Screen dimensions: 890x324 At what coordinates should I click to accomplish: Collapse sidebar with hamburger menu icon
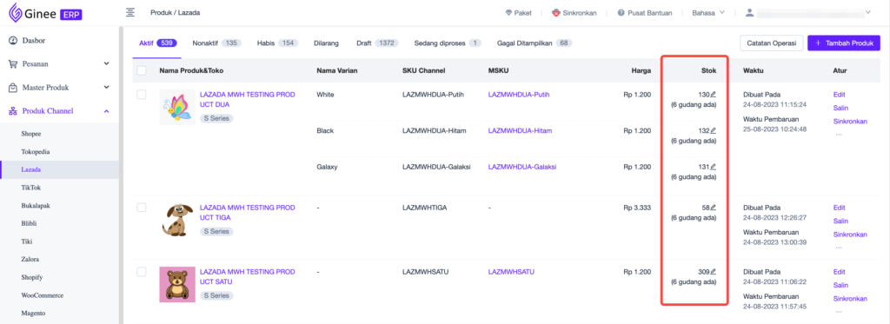click(130, 12)
